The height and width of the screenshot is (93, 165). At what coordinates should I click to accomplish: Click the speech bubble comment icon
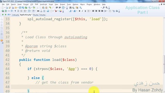pos(12,11)
